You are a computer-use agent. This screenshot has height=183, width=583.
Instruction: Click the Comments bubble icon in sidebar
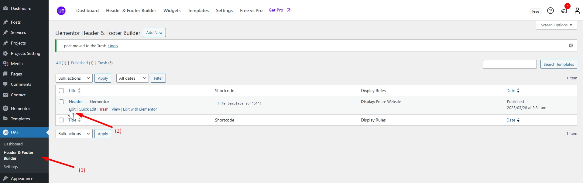pyautogui.click(x=5, y=84)
